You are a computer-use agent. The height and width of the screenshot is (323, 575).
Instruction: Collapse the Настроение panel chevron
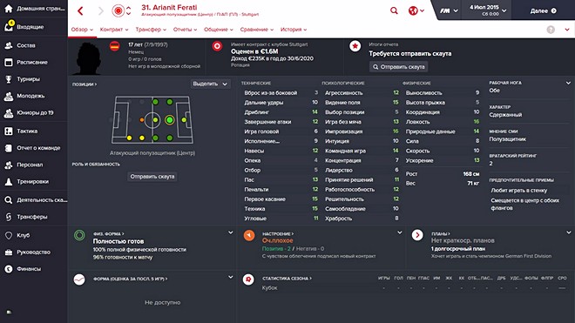pyautogui.click(x=399, y=232)
